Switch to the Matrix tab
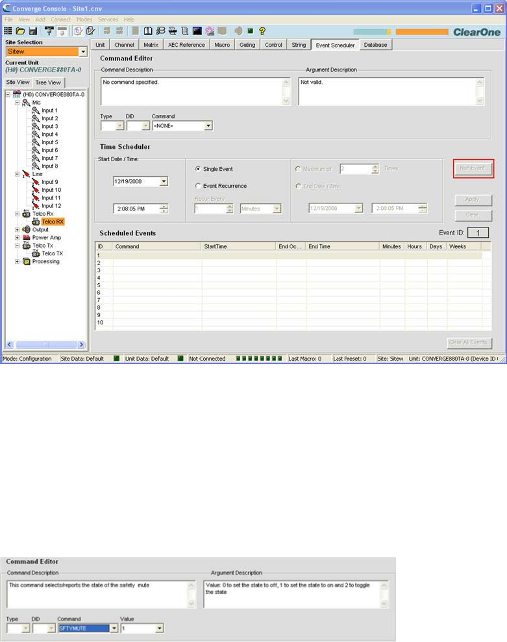 (x=151, y=45)
